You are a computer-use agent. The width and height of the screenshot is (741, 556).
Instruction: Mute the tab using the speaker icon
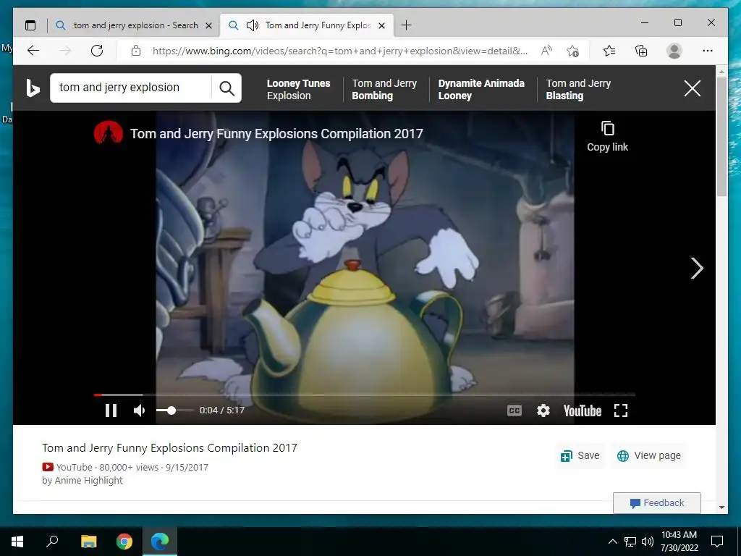pos(253,25)
